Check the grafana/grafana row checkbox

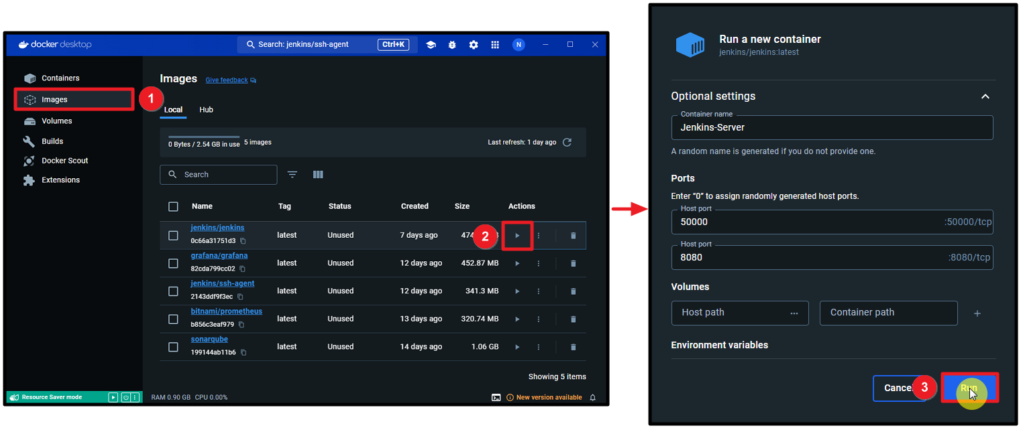tap(174, 264)
